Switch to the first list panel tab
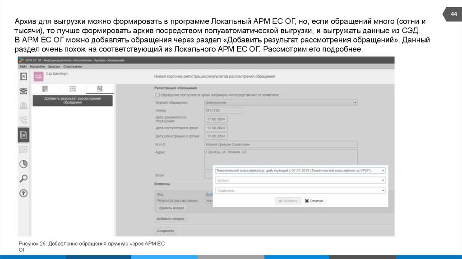 tap(45, 89)
